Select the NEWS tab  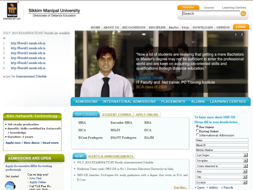79,156
